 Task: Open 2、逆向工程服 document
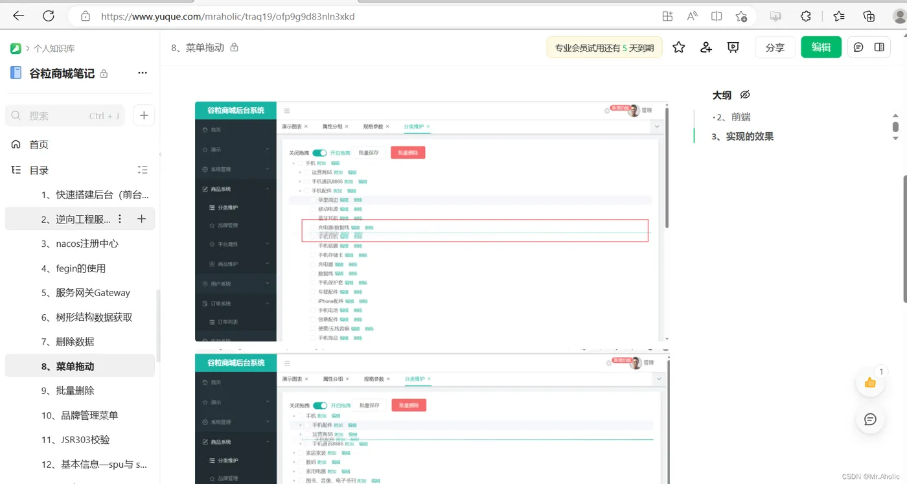(x=75, y=219)
